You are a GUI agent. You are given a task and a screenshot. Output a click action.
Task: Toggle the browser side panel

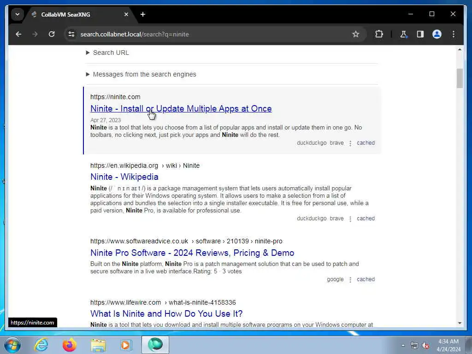pos(420,34)
